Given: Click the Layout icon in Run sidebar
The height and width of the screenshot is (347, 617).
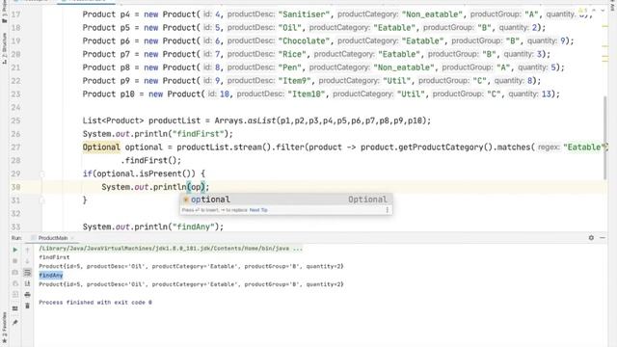Looking at the screenshot, I should pos(15,308).
